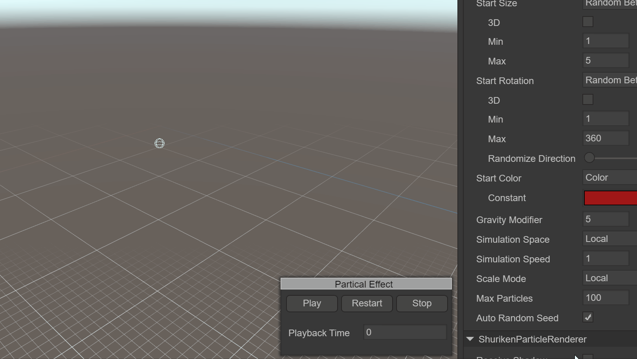The width and height of the screenshot is (637, 359).
Task: Stop the particle effect playback
Action: (x=422, y=304)
